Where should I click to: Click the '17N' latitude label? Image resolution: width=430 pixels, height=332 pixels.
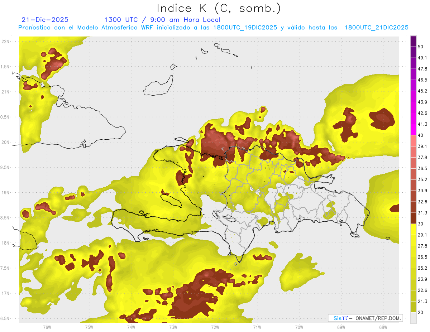click(6, 293)
